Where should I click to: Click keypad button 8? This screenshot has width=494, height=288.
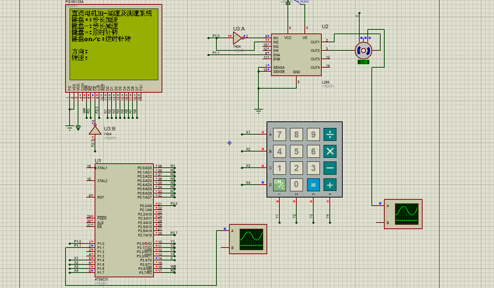296,134
